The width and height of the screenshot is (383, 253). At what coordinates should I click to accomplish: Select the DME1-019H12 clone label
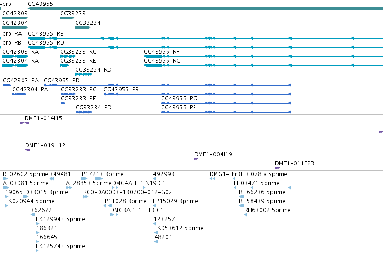pyautogui.click(x=45, y=145)
